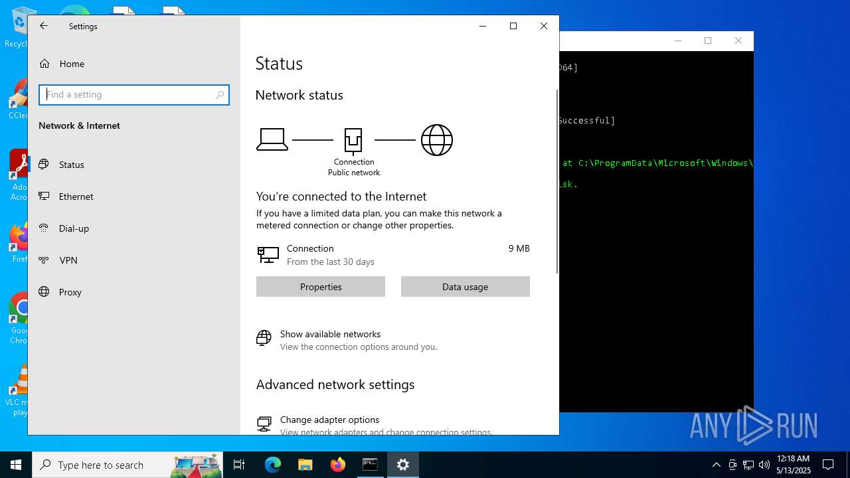Image resolution: width=850 pixels, height=478 pixels.
Task: Show hidden tray icons chevron
Action: (716, 465)
